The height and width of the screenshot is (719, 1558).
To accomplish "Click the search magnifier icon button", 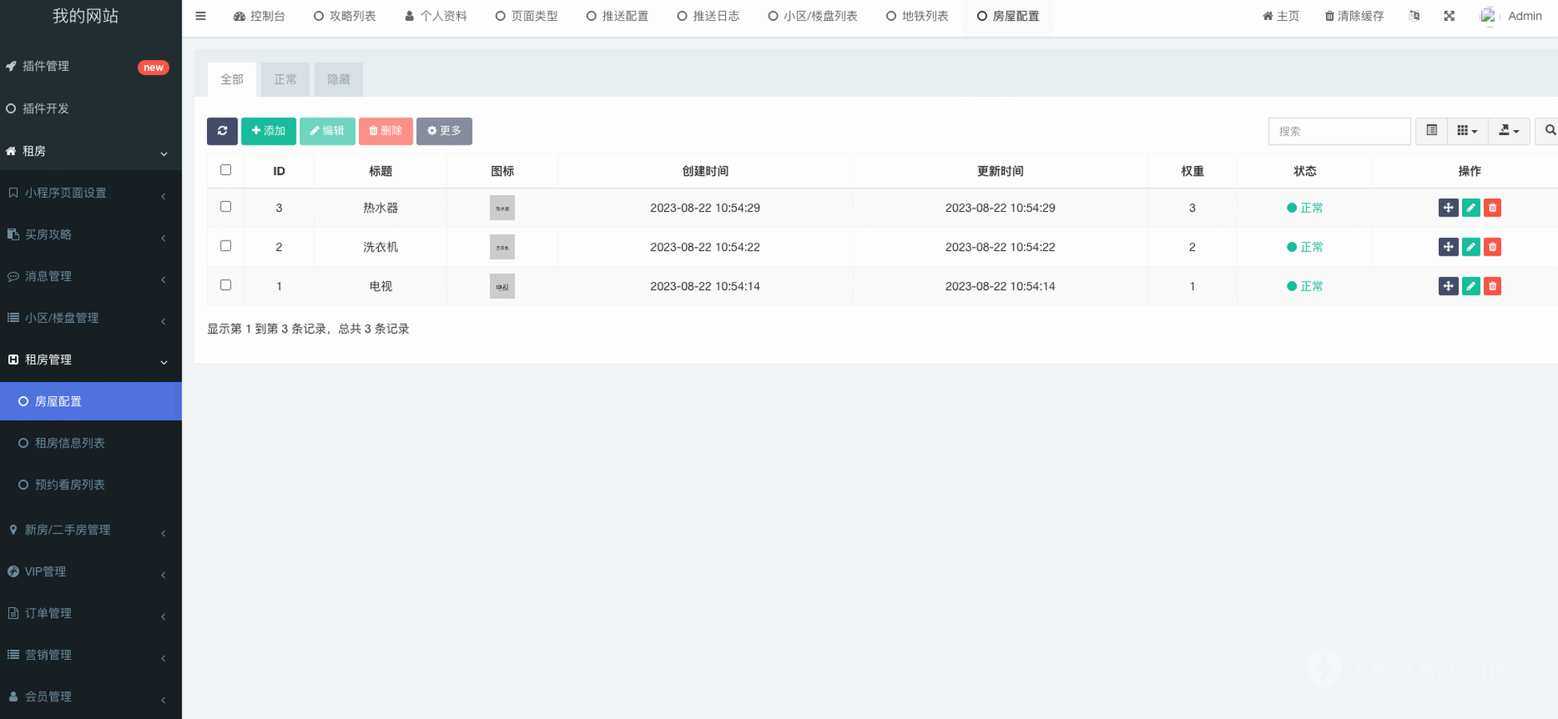I will (1549, 131).
